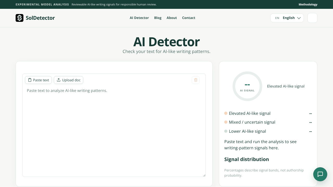Click the Paste text button
Viewport: 333px width, 187px height.
point(39,80)
